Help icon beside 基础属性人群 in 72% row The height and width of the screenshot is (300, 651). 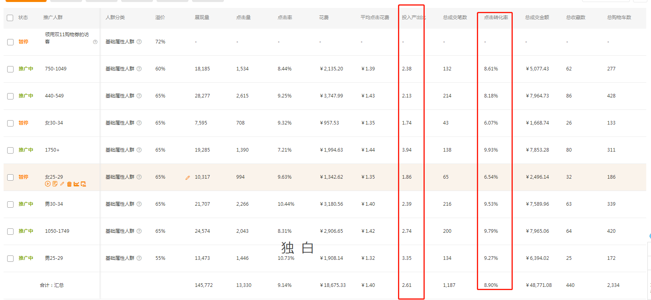[x=139, y=42]
